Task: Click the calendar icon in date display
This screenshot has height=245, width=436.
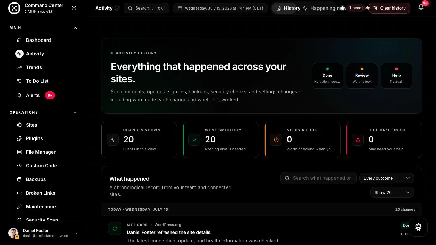Action: [180, 8]
